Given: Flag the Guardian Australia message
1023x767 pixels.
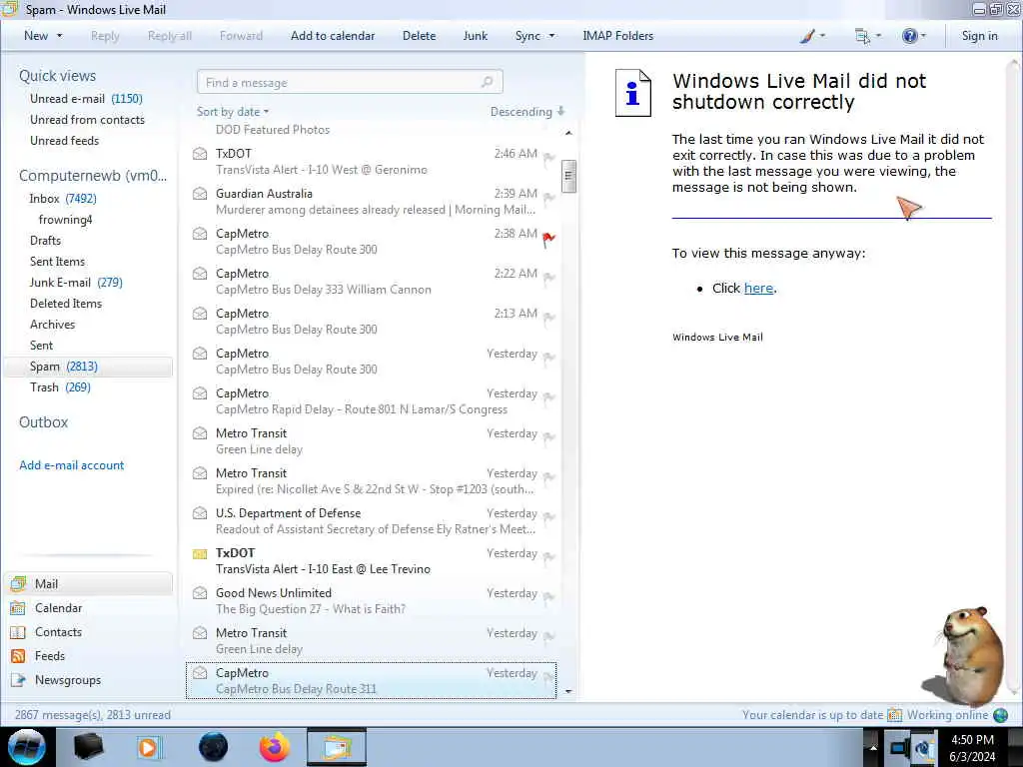Looking at the screenshot, I should tap(548, 198).
